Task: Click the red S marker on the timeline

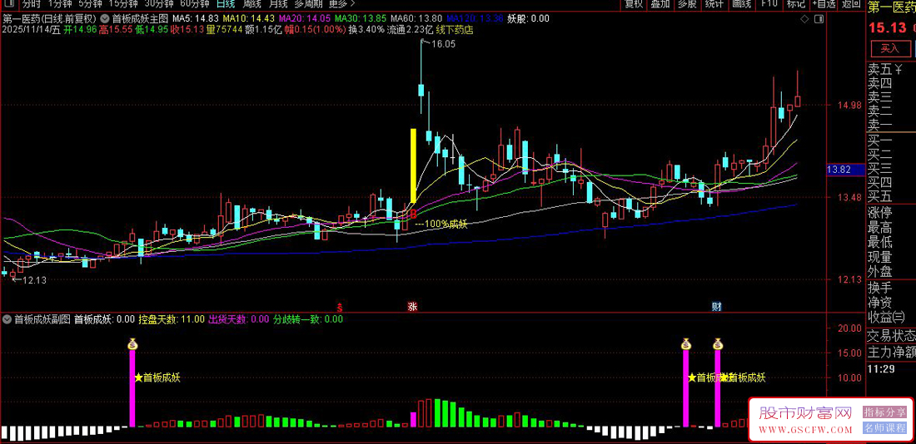Action: click(x=340, y=306)
